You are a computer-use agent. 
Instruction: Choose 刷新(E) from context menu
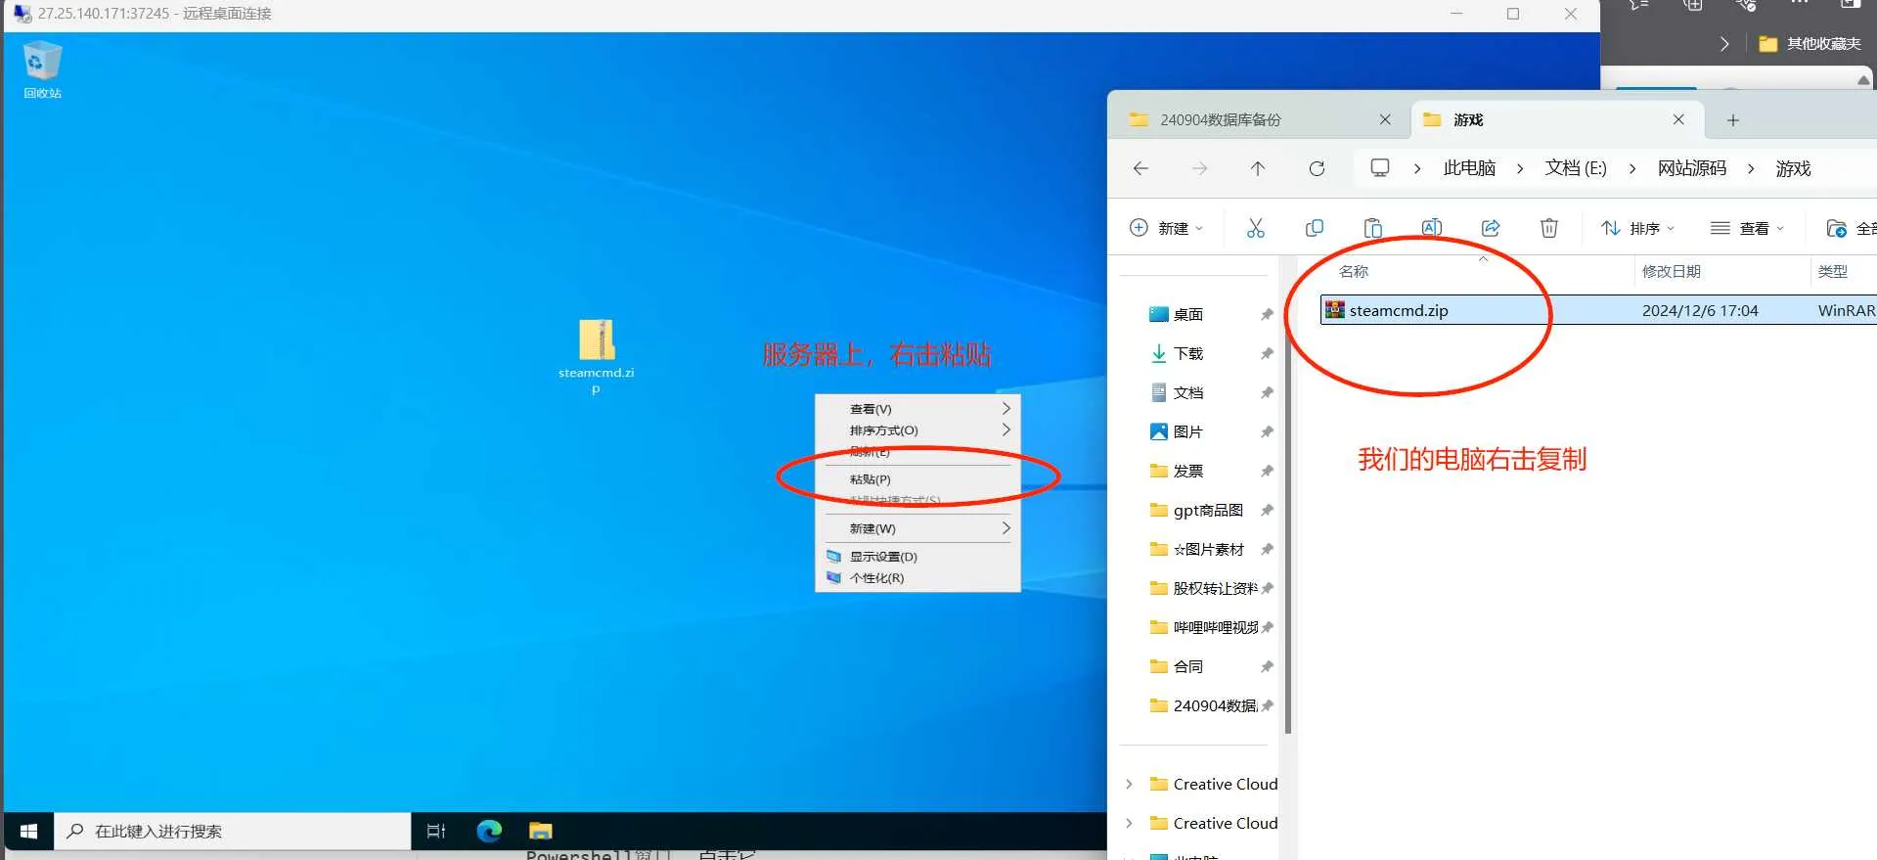point(917,452)
